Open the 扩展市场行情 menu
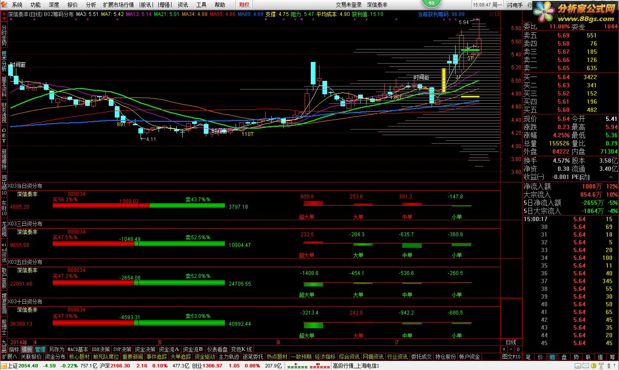The height and width of the screenshot is (370, 619). (118, 5)
